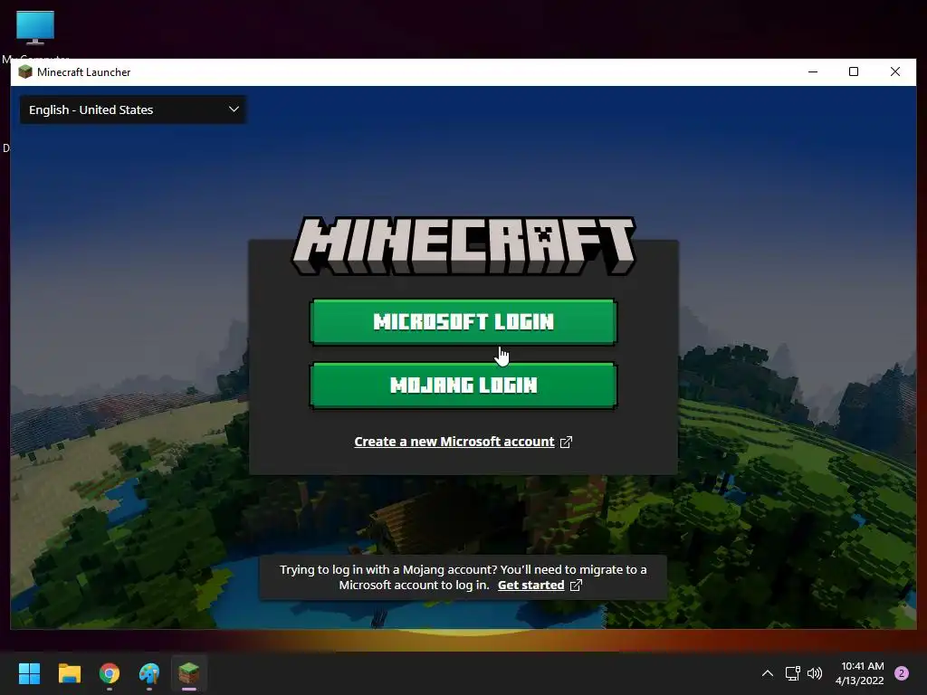Open Google Chrome from the taskbar
The width and height of the screenshot is (927, 695).
tap(110, 673)
